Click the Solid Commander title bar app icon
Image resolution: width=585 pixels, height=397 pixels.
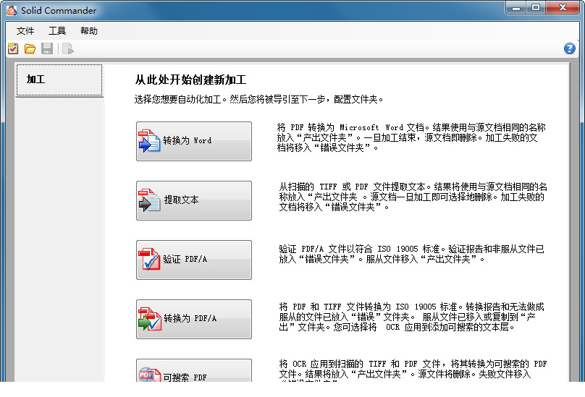[12, 10]
